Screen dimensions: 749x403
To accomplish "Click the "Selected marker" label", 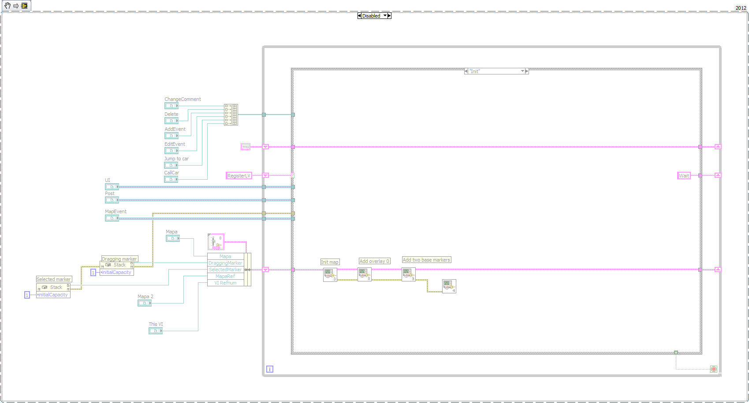I will pos(54,279).
